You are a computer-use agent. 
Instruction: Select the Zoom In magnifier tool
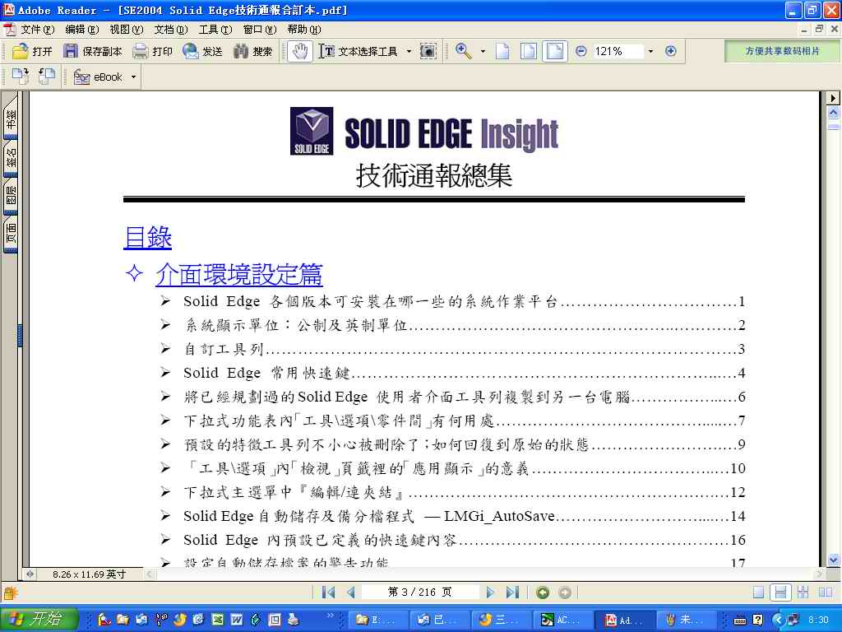(x=464, y=51)
